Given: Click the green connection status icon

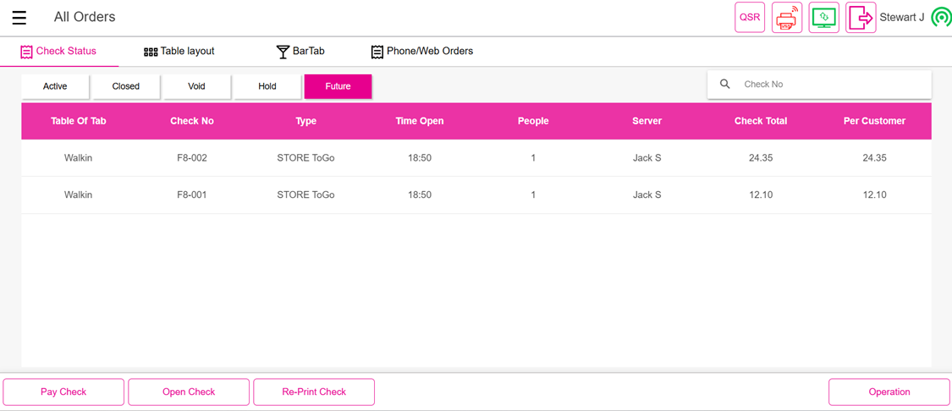Looking at the screenshot, I should click(x=940, y=18).
